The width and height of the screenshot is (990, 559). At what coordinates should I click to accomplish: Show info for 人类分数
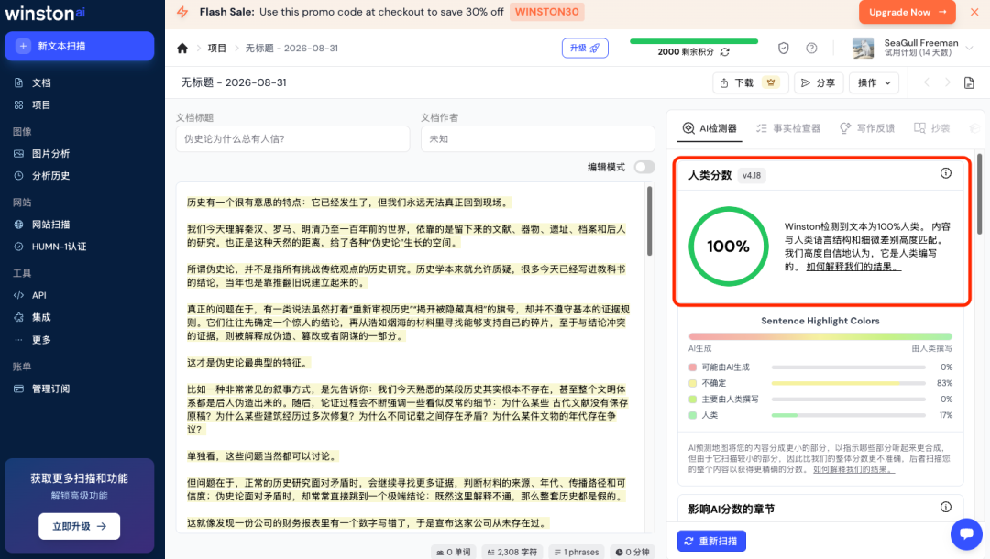click(946, 173)
